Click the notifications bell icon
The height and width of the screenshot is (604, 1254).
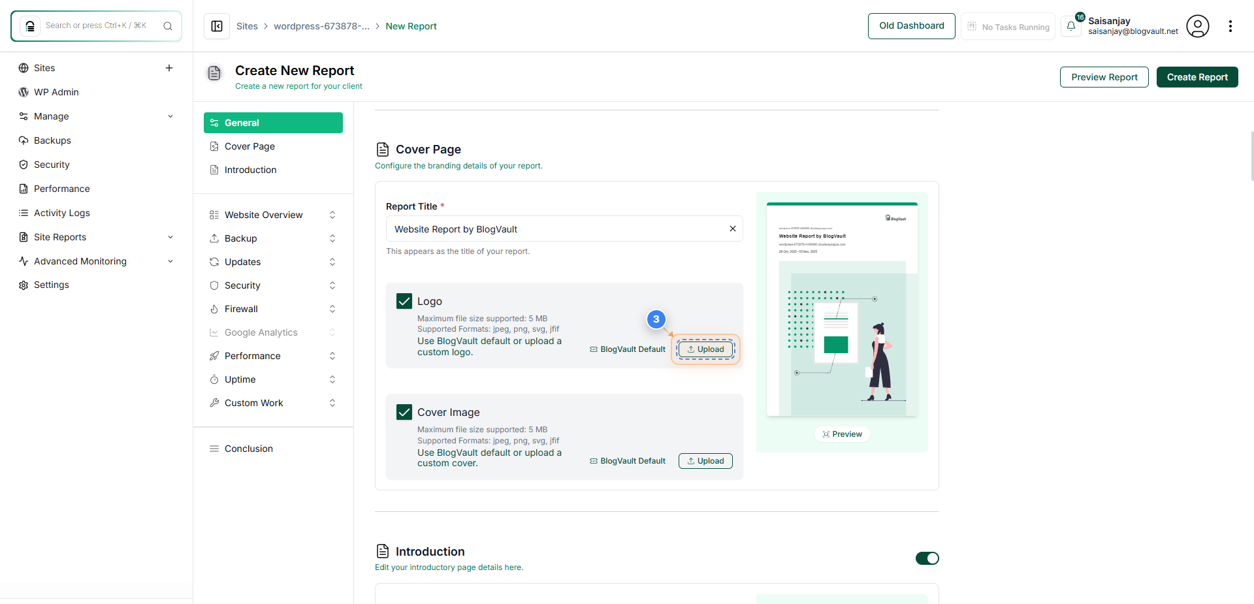[1071, 26]
